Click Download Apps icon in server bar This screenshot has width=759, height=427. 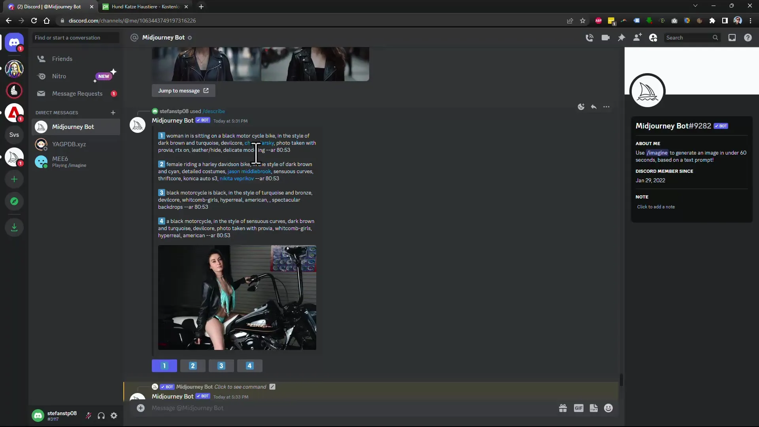14,227
